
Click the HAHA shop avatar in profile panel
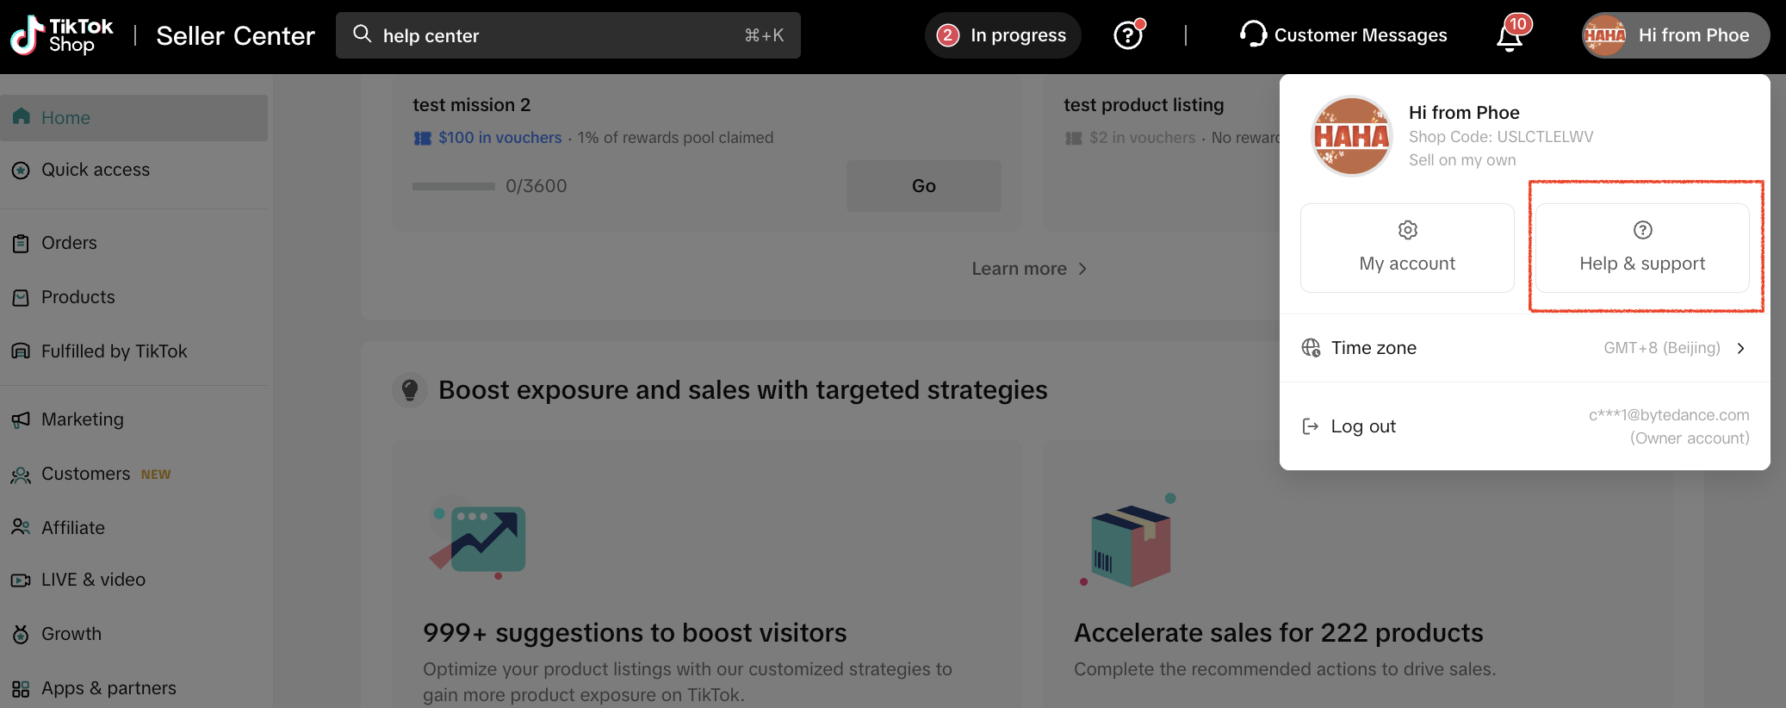point(1351,136)
